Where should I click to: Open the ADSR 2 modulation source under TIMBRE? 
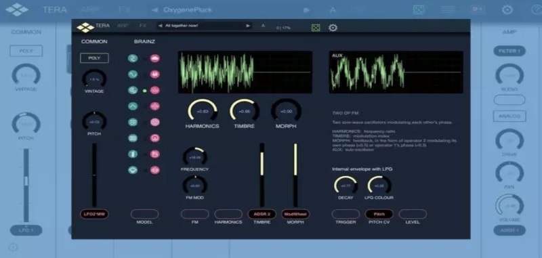click(262, 214)
